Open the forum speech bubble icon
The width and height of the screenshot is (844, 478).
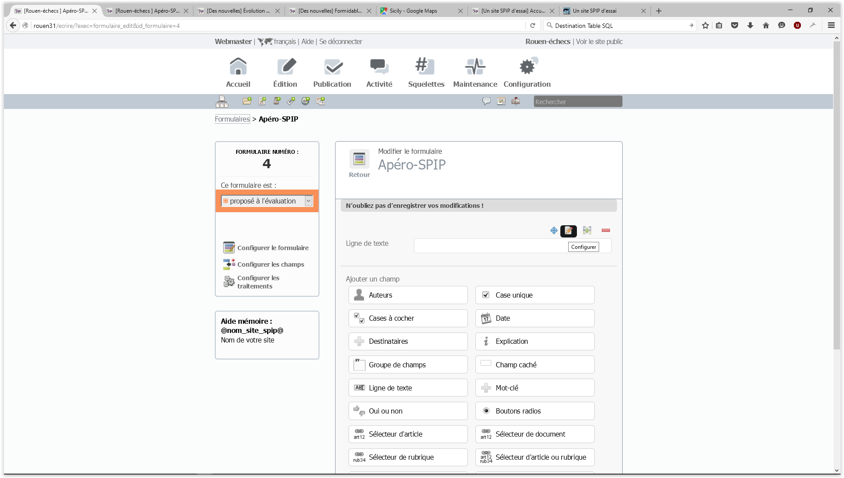pos(486,101)
